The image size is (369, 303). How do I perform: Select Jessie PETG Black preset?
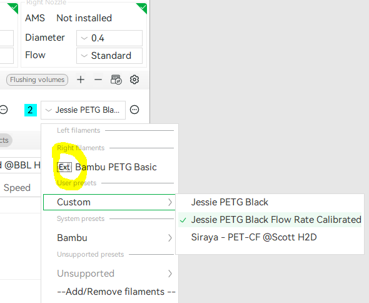(x=230, y=202)
